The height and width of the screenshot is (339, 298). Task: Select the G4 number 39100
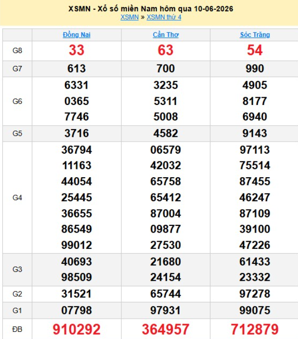coord(255,229)
